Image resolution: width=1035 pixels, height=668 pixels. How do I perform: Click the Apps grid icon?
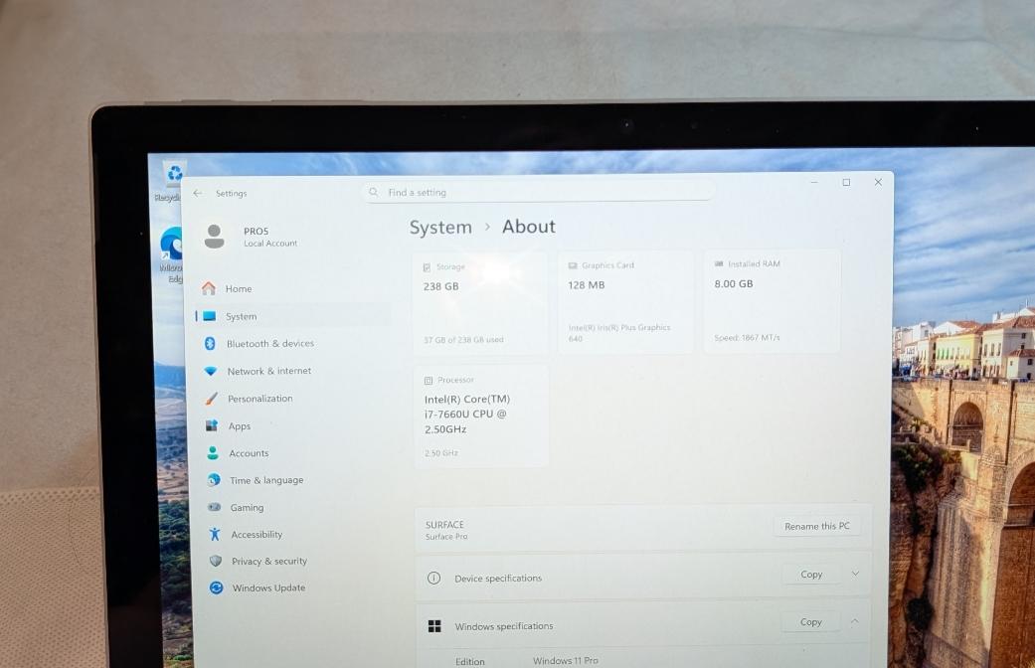[x=212, y=425]
